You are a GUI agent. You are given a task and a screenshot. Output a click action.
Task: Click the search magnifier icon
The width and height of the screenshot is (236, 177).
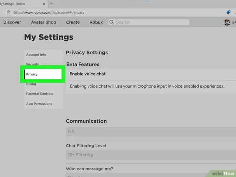click(112, 22)
